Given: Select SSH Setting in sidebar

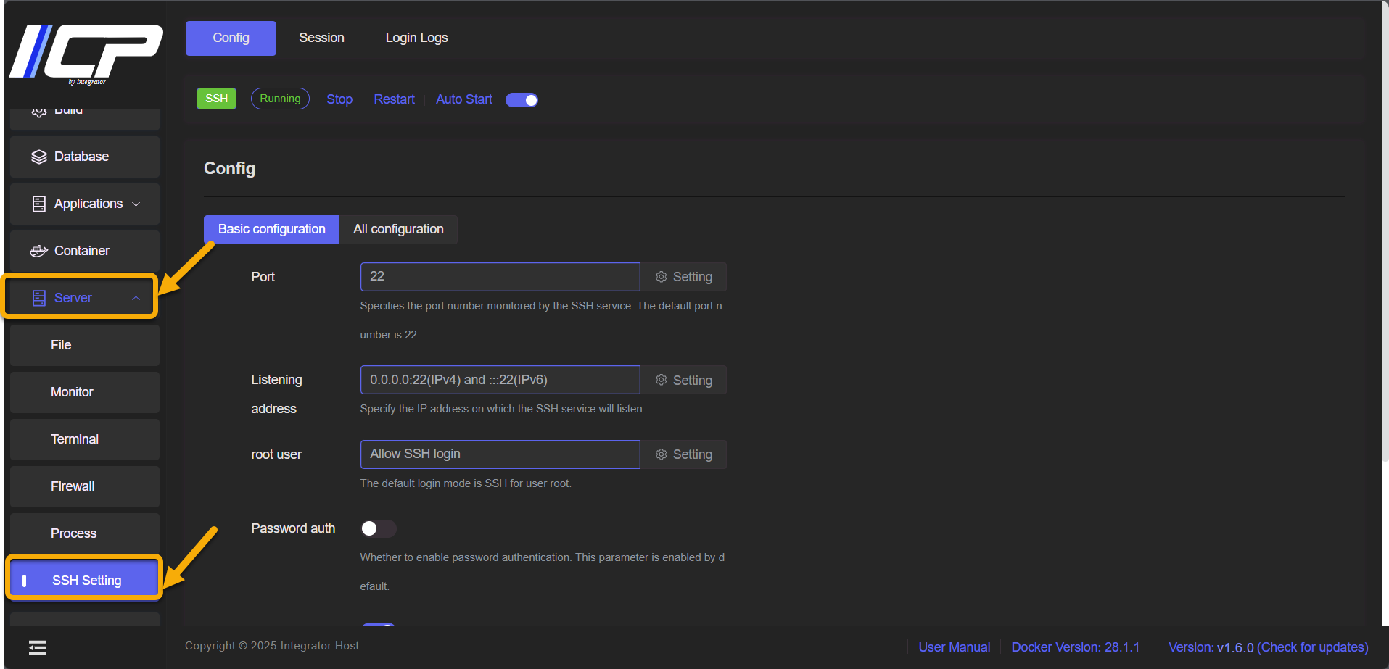Looking at the screenshot, I should click(x=85, y=581).
